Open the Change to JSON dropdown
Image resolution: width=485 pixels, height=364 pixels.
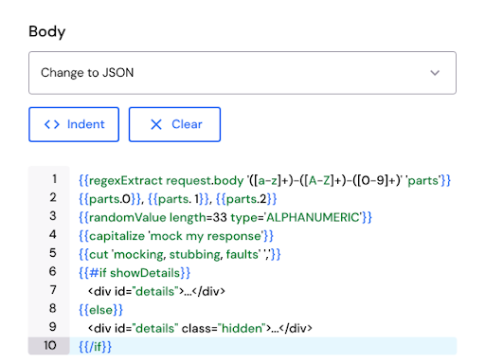coord(242,73)
